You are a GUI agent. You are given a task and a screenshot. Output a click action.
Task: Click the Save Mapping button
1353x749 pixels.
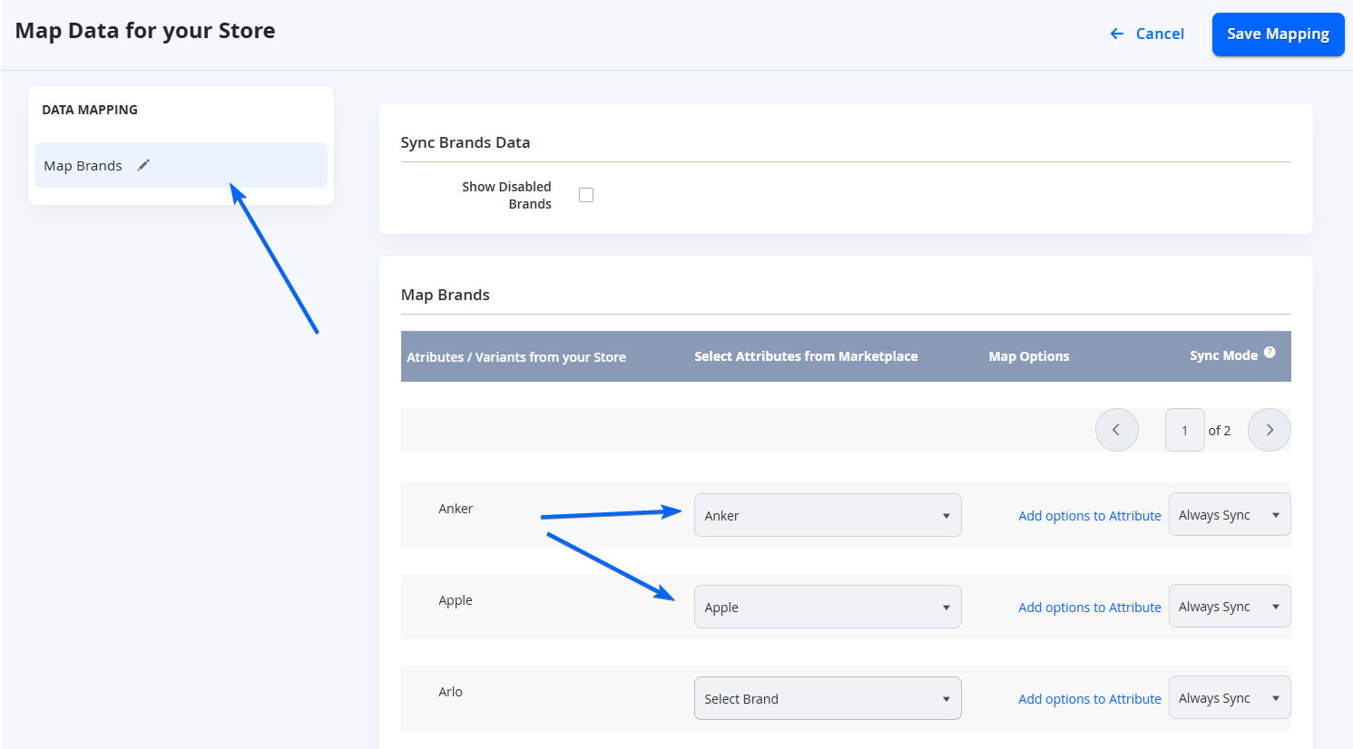[1278, 34]
